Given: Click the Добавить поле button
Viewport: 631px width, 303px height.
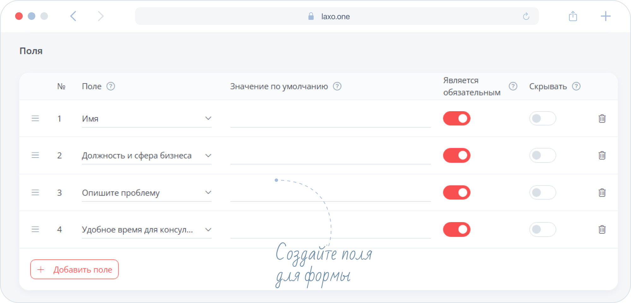Looking at the screenshot, I should [74, 270].
